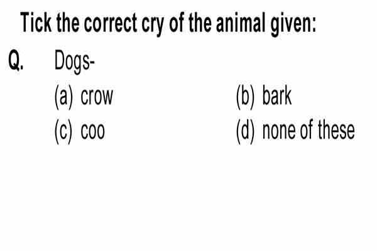Pick the answer option "coo"
The height and width of the screenshot is (251, 377).
[x=92, y=131]
